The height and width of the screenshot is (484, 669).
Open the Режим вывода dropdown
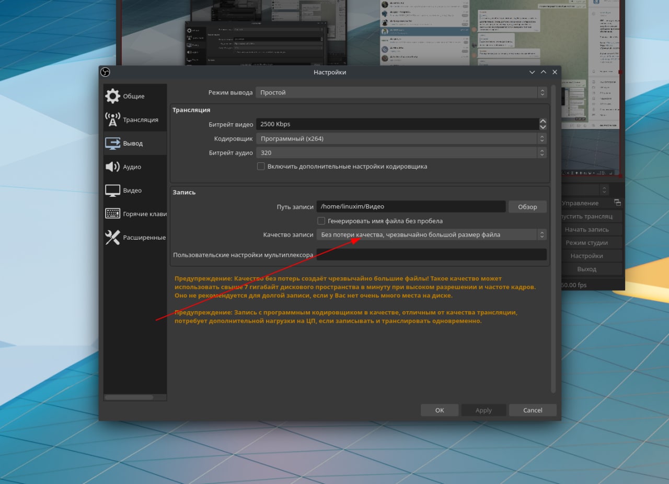401,92
